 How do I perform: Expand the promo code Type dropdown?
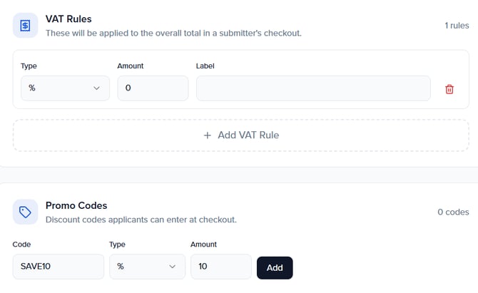[x=147, y=267]
